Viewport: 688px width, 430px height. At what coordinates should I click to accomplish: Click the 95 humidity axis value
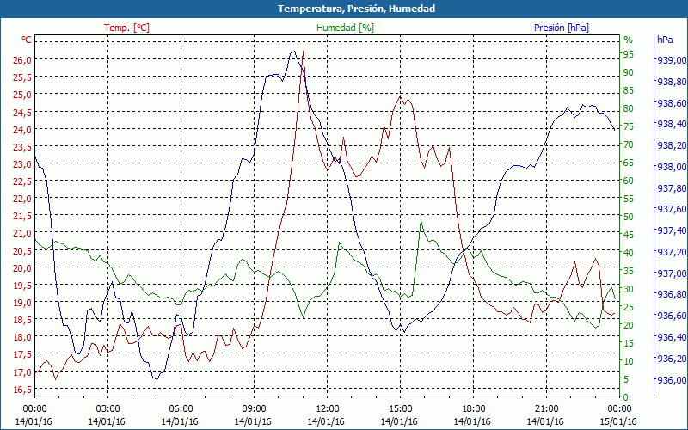coord(629,54)
